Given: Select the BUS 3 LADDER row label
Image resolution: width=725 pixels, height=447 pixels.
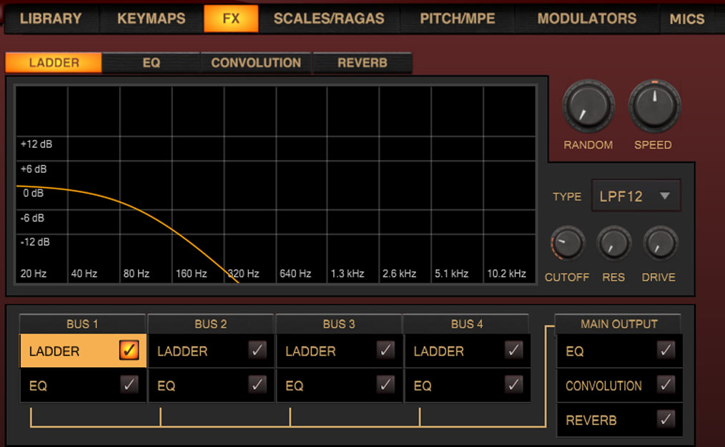Looking at the screenshot, I should 310,351.
